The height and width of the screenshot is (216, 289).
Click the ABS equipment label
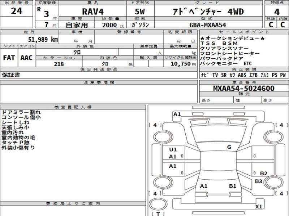tap(242, 75)
